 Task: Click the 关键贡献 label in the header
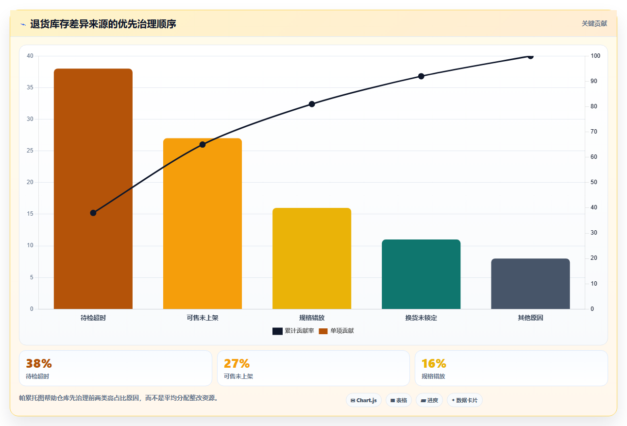point(594,23)
